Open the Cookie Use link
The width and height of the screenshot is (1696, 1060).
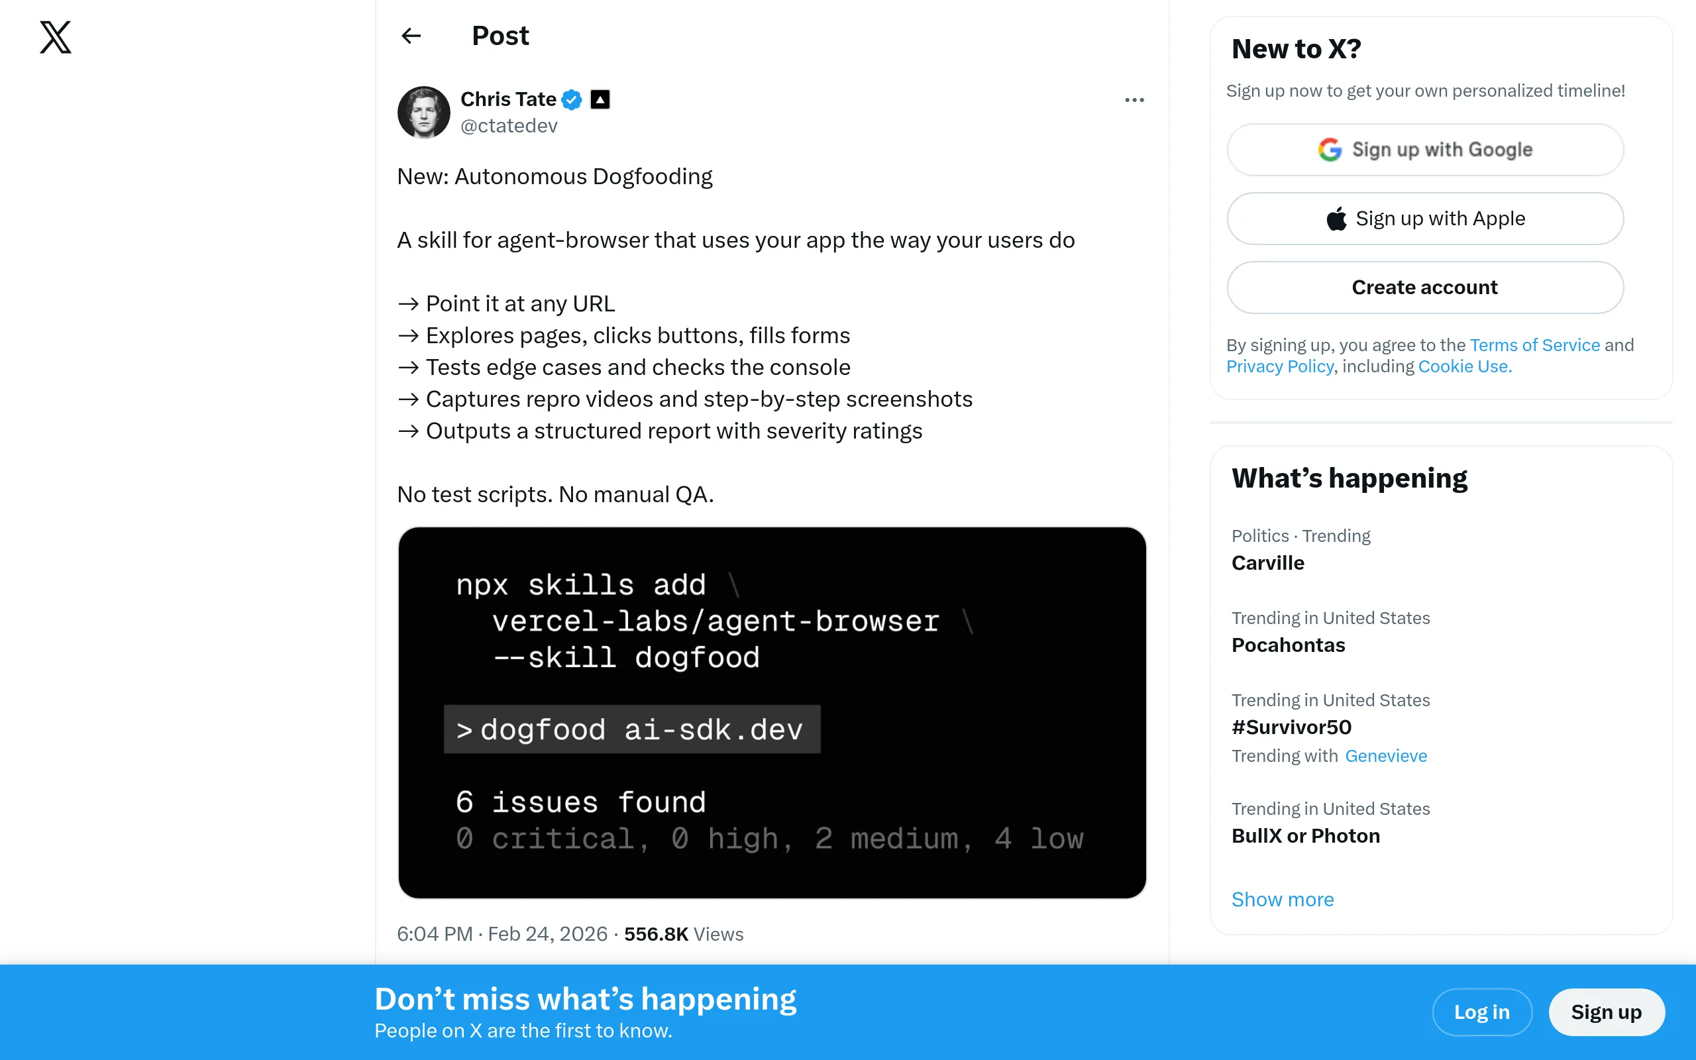click(1464, 366)
